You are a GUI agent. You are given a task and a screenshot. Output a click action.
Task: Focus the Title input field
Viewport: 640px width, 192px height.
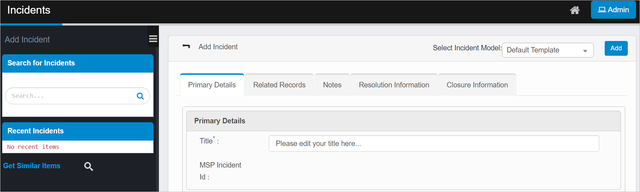(x=434, y=143)
